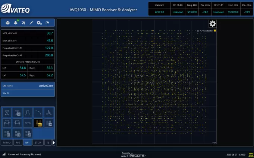Click the pencil edit icon
The height and width of the screenshot is (158, 254).
pyautogui.click(x=31, y=23)
